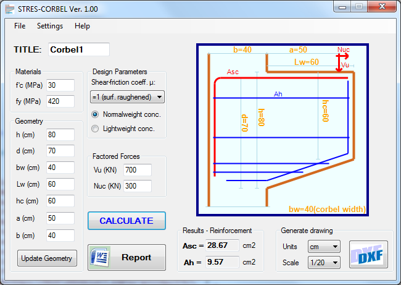Click the Lw=60 label in the drawing
401x285 pixels.
(307, 62)
